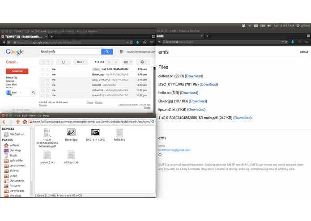The height and width of the screenshot is (221, 311).
Task: Open URL history dropdown in emfs window
Action: click(283, 42)
